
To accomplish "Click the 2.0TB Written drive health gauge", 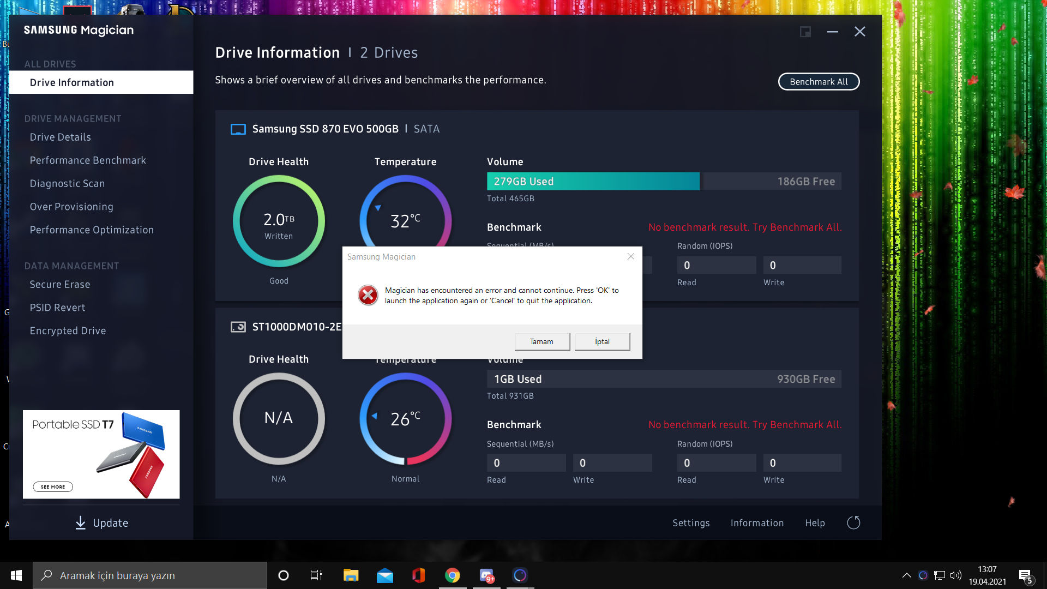I will 279,221.
